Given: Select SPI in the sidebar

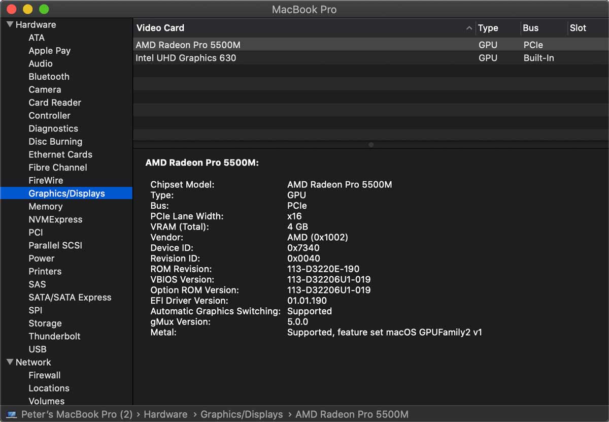Looking at the screenshot, I should coord(36,310).
